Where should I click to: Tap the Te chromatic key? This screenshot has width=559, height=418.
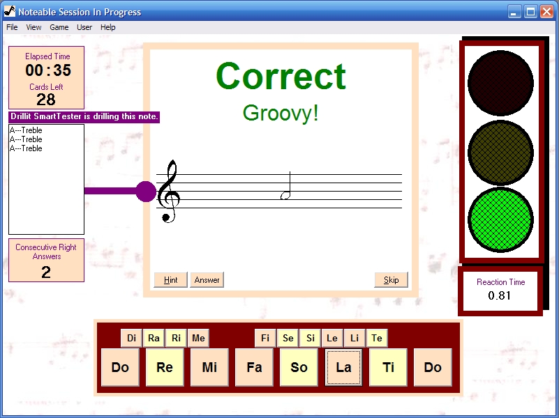click(x=377, y=338)
